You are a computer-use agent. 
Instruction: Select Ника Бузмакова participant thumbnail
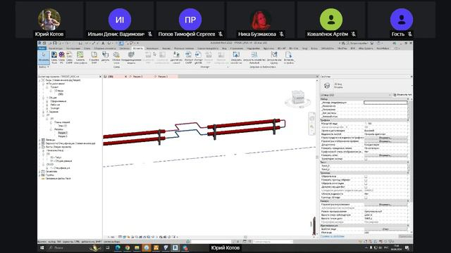click(x=261, y=20)
